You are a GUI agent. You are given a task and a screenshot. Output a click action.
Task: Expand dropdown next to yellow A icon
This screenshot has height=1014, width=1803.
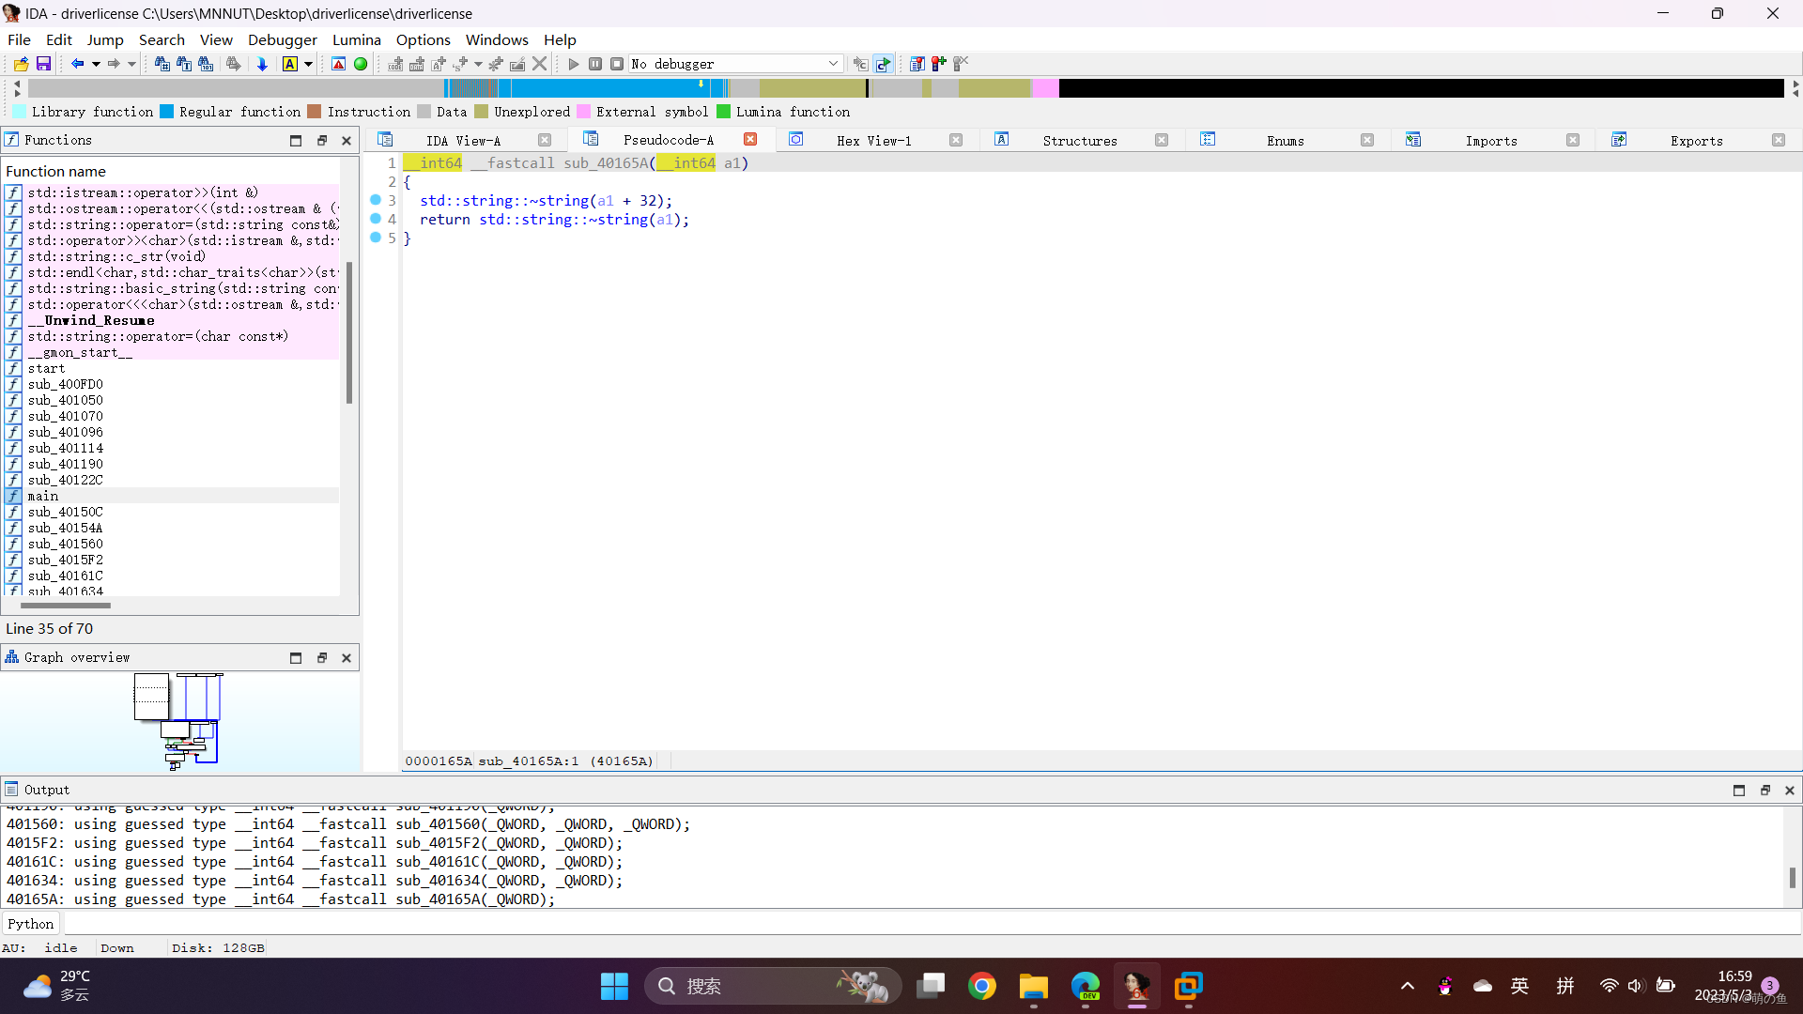tap(308, 64)
